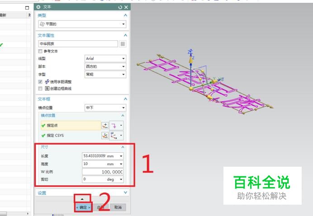Collapse the 锚点放置 subsection
This screenshot has width=313, height=216.
[123, 116]
